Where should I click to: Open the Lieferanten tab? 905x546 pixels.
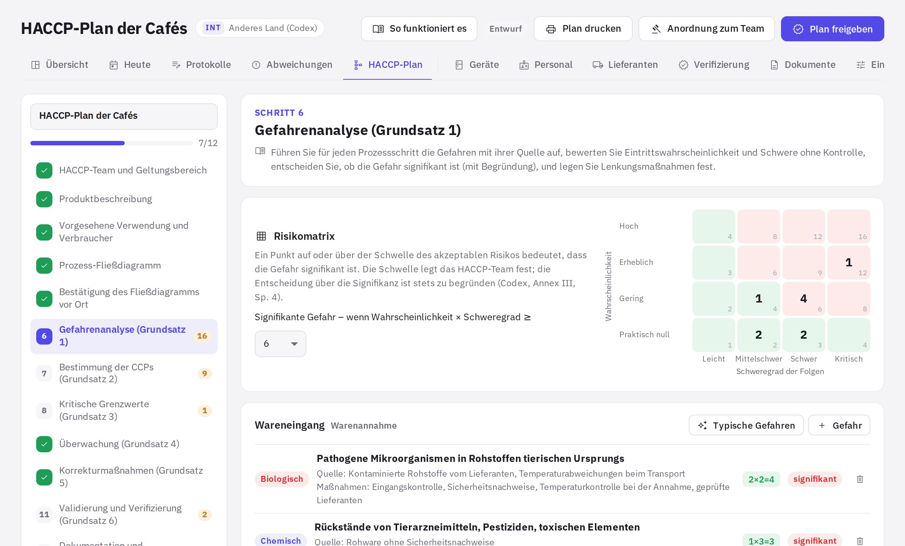pyautogui.click(x=625, y=65)
